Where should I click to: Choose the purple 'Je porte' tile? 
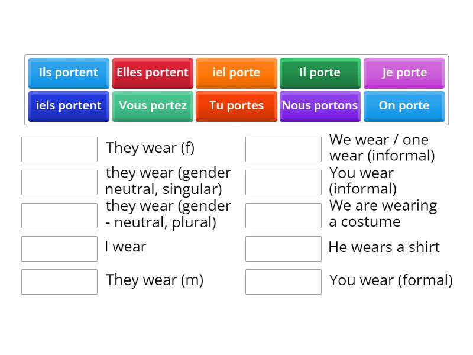(x=404, y=73)
